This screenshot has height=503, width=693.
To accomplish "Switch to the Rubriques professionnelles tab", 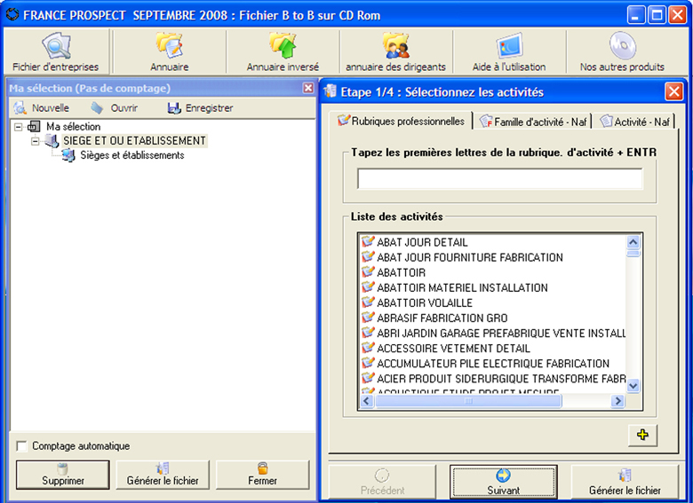I will click(x=402, y=121).
